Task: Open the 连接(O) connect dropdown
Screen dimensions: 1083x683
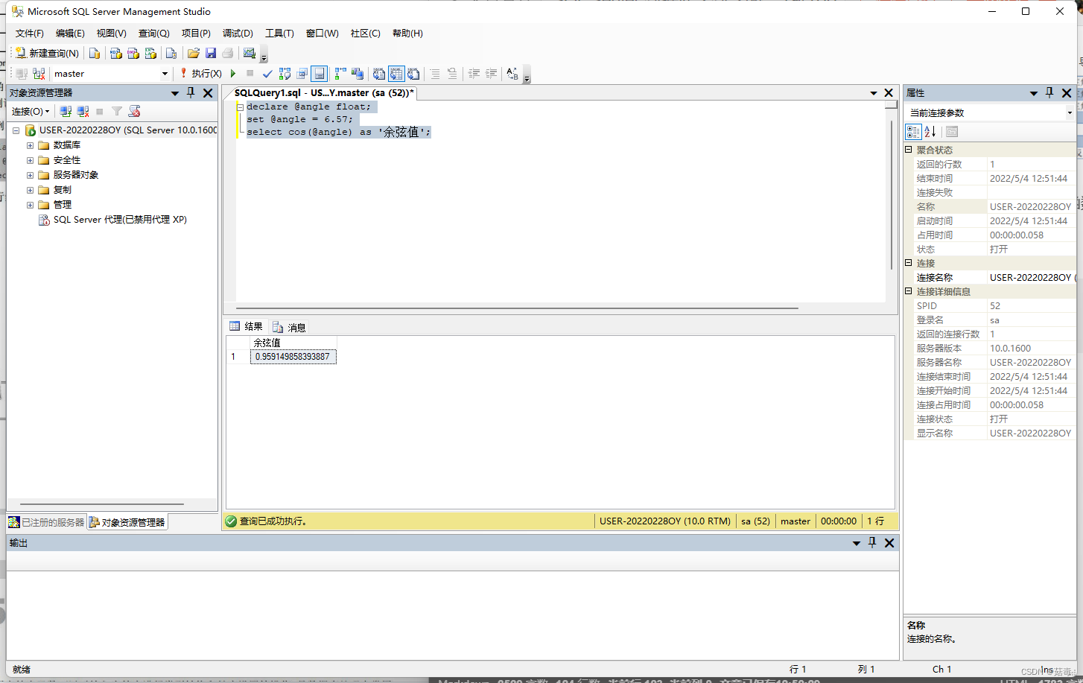Action: [x=31, y=111]
